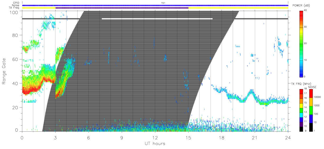Click the green swatch in TX FRQ legend
Viewport: 324px width, 149px height.
(x=301, y=110)
